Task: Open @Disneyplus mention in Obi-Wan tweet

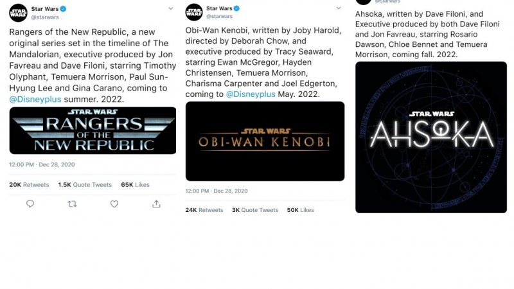Action: 251,94
